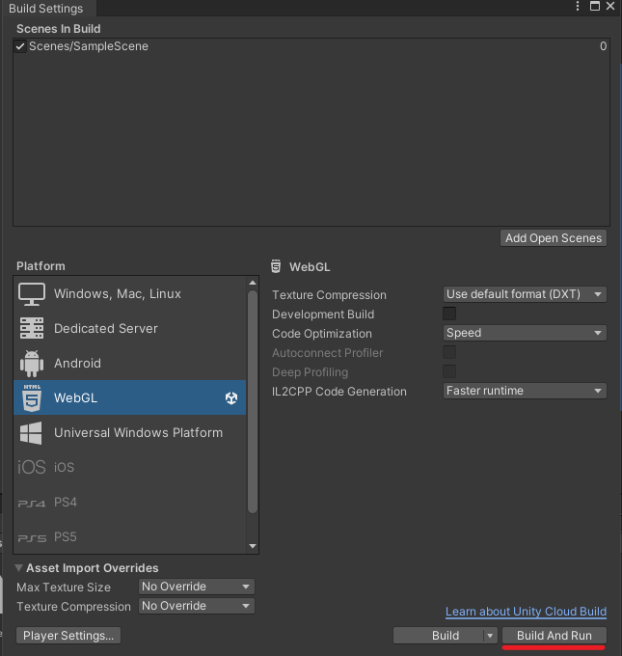
Task: Click the Development Build label
Action: (x=323, y=314)
